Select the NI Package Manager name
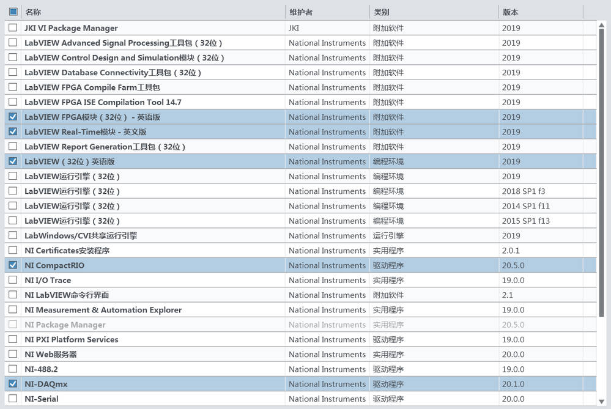 pos(65,325)
